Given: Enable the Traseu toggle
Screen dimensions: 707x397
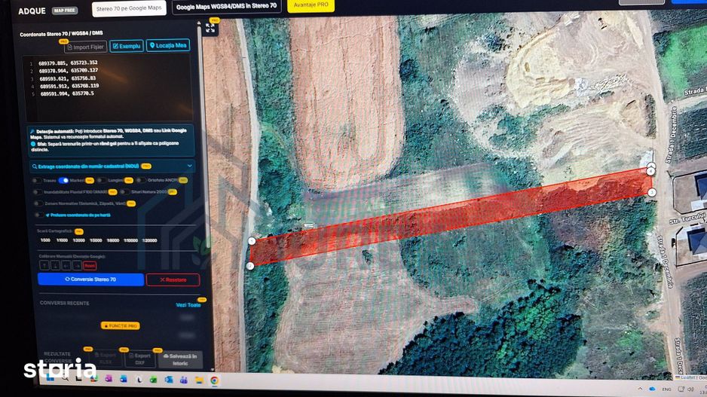Looking at the screenshot, I should pos(36,181).
